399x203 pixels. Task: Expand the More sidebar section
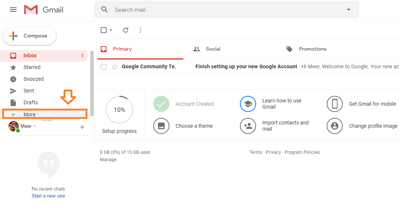click(45, 114)
